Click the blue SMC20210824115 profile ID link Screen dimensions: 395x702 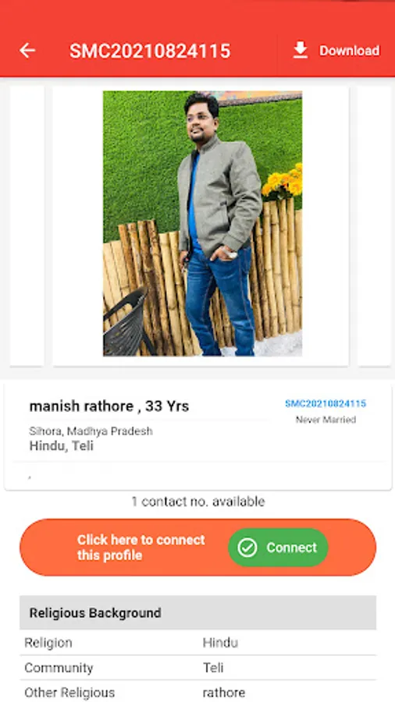tap(326, 404)
